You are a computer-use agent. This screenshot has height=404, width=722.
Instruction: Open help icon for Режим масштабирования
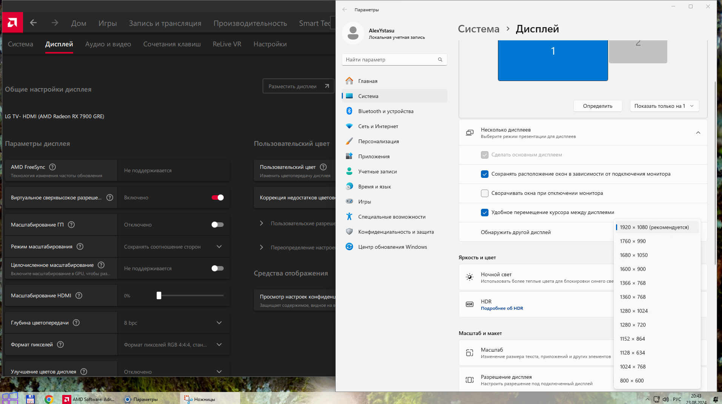[80, 246]
